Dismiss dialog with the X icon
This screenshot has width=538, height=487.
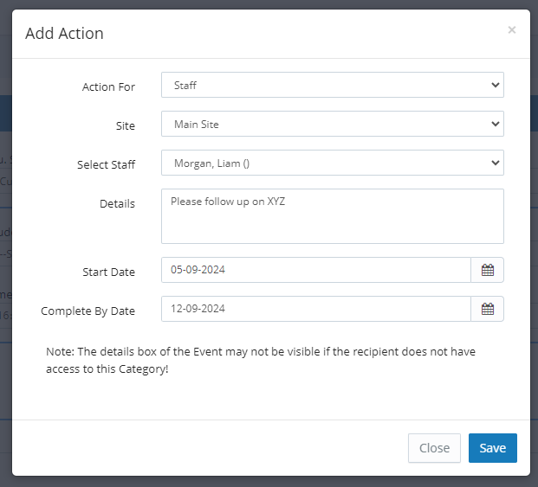(512, 30)
